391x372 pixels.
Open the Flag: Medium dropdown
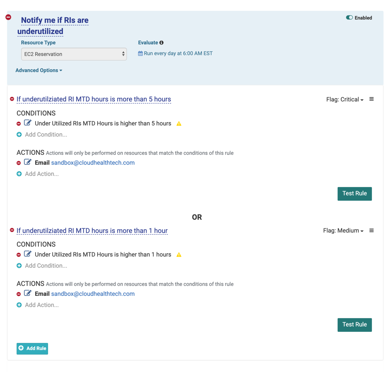pyautogui.click(x=343, y=231)
